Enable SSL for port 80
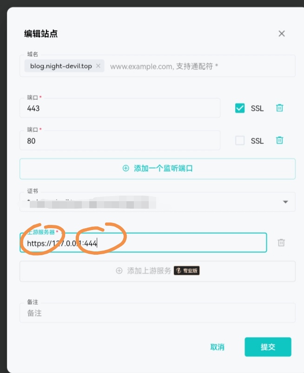The width and height of the screenshot is (304, 373). click(x=240, y=140)
